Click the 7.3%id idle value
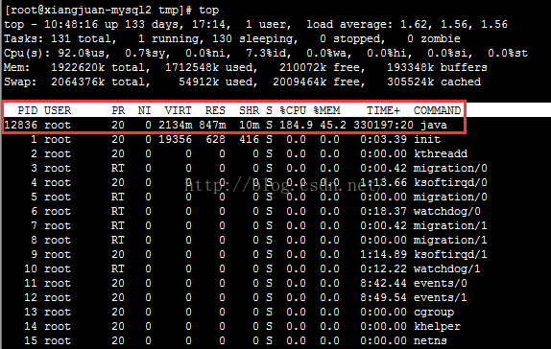Screen dimensions: 551x349 pos(269,54)
